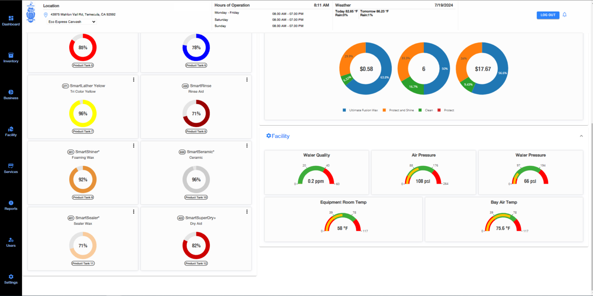593x296 pixels.
Task: Click the location pin icon
Action: 46,15
